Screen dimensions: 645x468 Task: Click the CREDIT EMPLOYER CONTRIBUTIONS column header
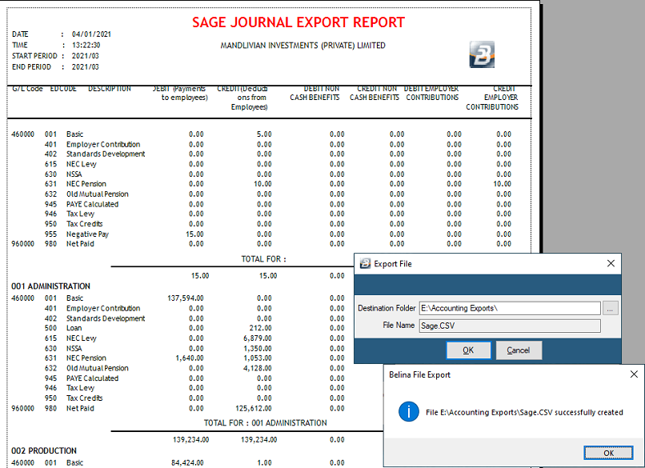492,98
